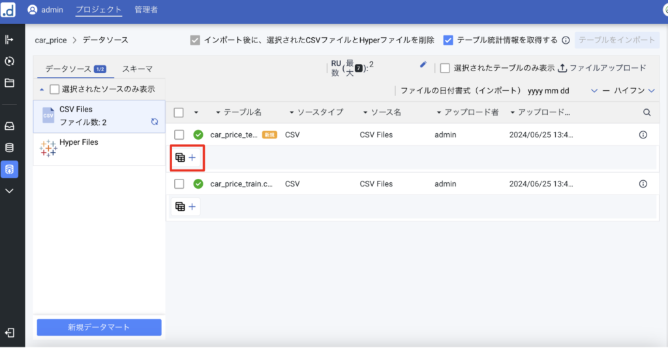Open the admin user profile icon
The height and width of the screenshot is (348, 668).
pyautogui.click(x=33, y=9)
